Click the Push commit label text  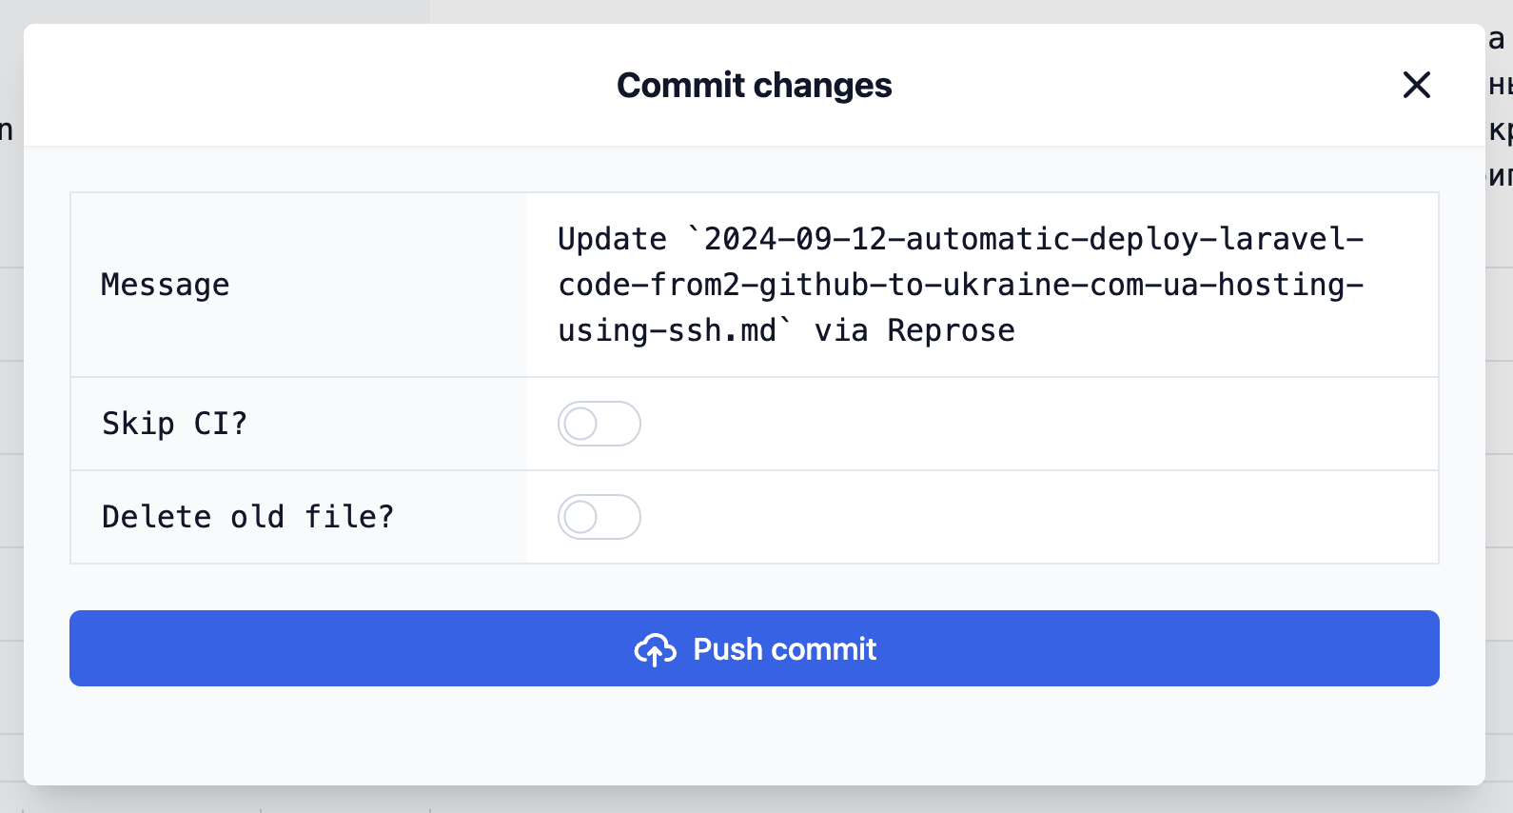[x=784, y=648]
